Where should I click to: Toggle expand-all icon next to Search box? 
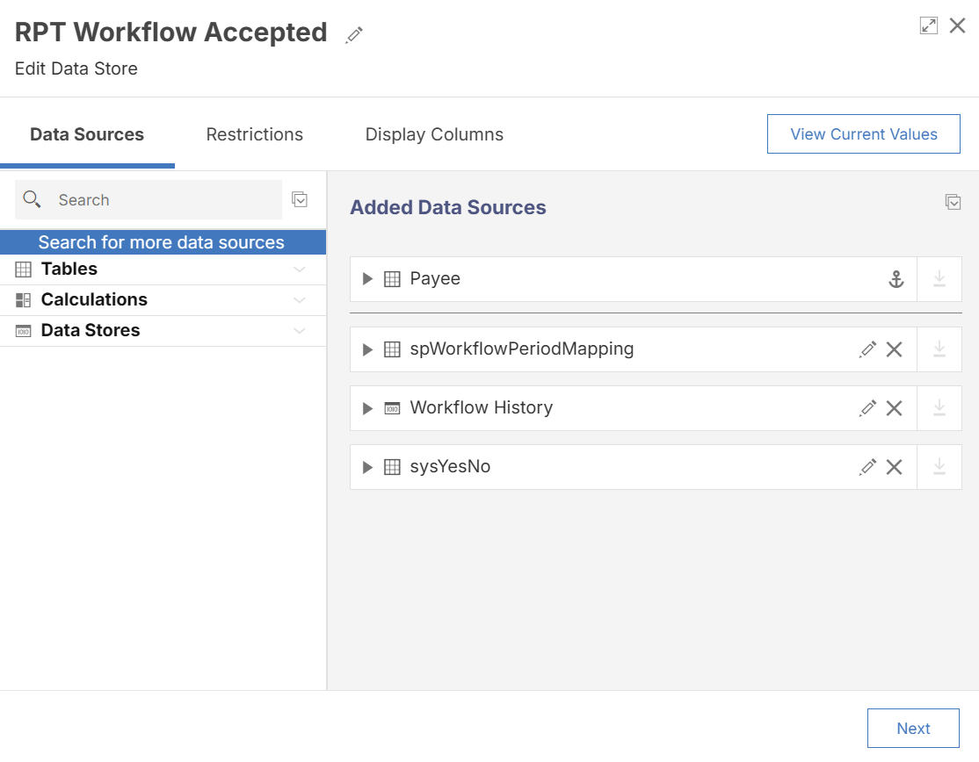(300, 199)
